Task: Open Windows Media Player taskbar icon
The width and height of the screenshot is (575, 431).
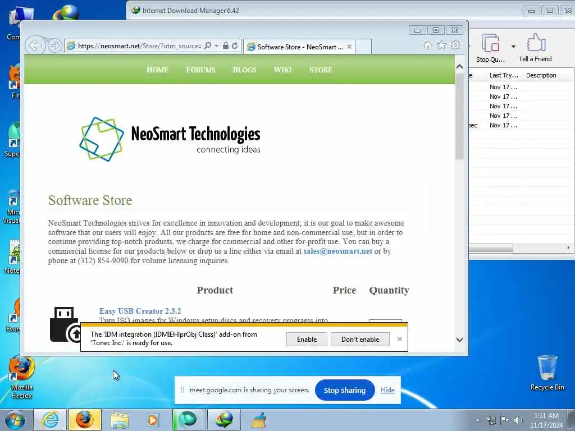Action: coord(153,420)
